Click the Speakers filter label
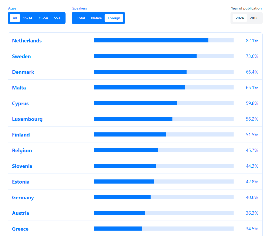This screenshot has height=236, width=267. click(x=79, y=8)
